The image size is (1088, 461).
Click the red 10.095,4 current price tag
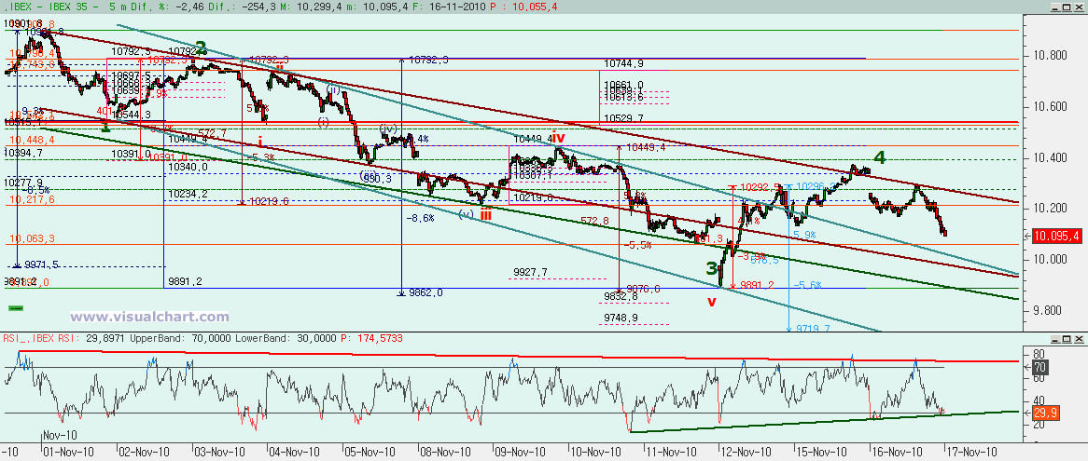click(x=1059, y=236)
